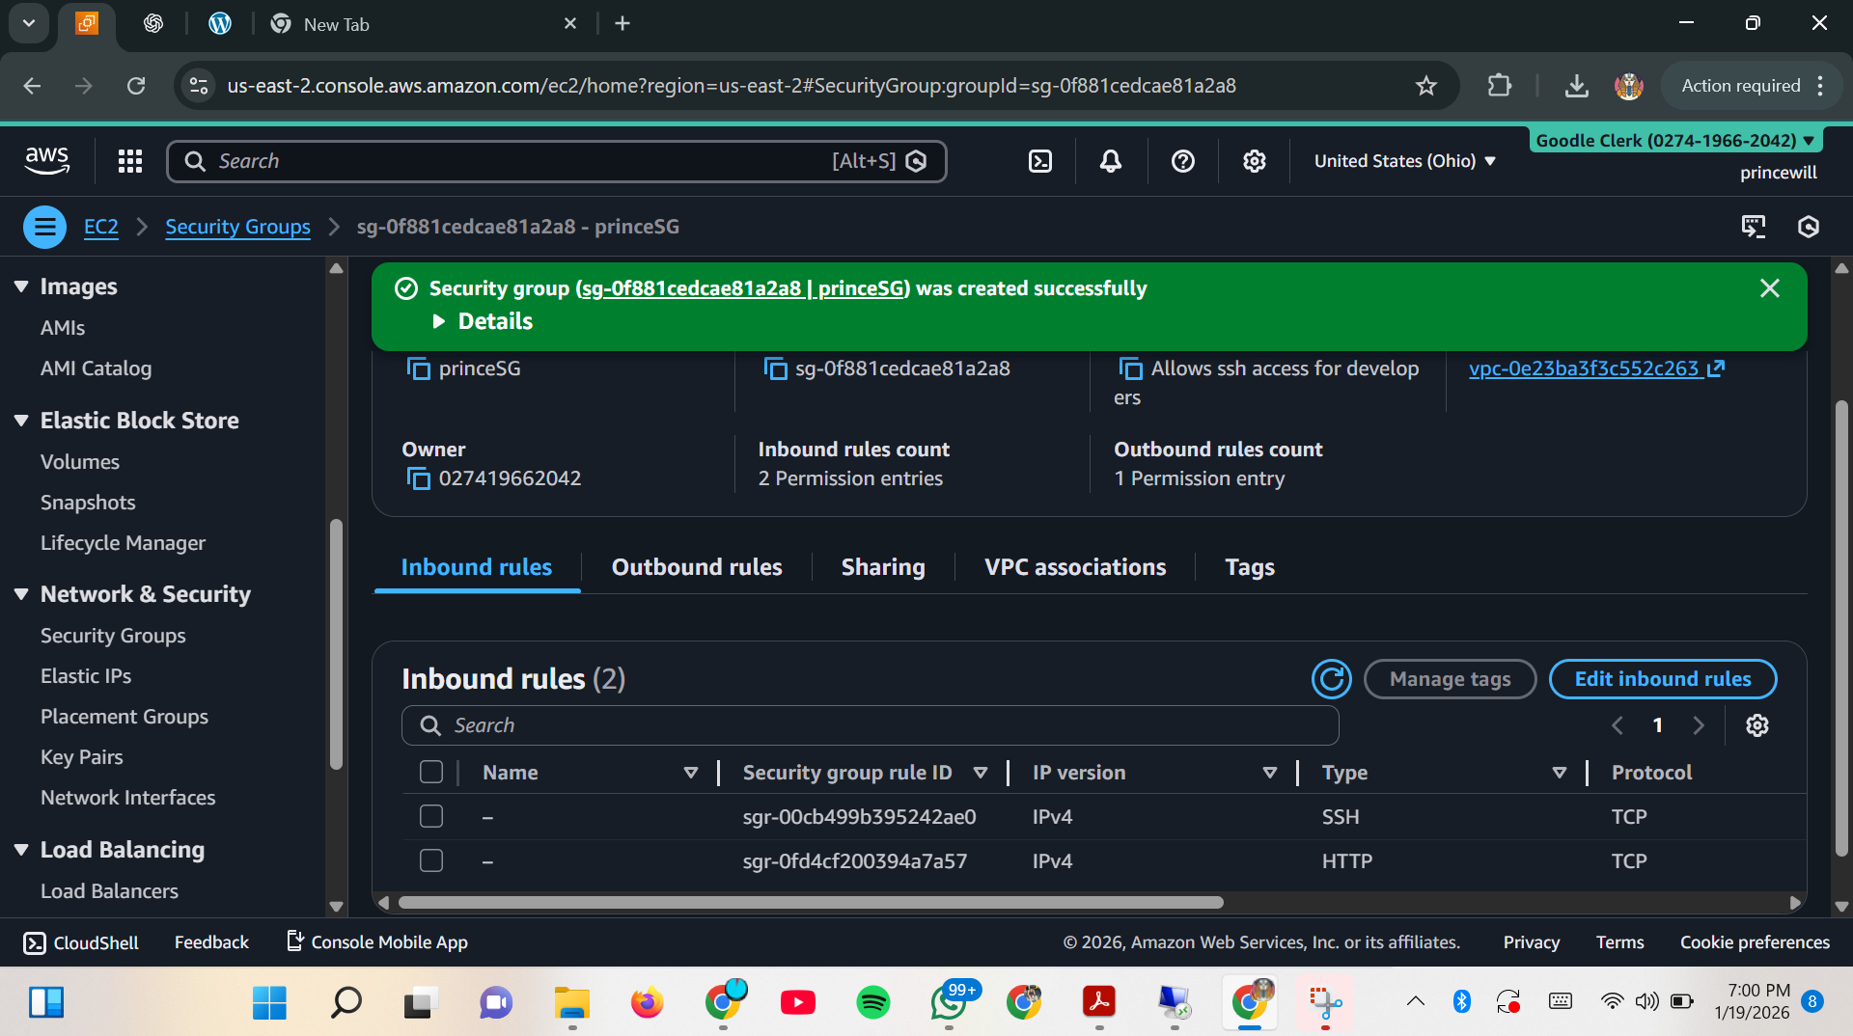Click the Edit inbound rules button
The image size is (1853, 1036).
pos(1663,679)
